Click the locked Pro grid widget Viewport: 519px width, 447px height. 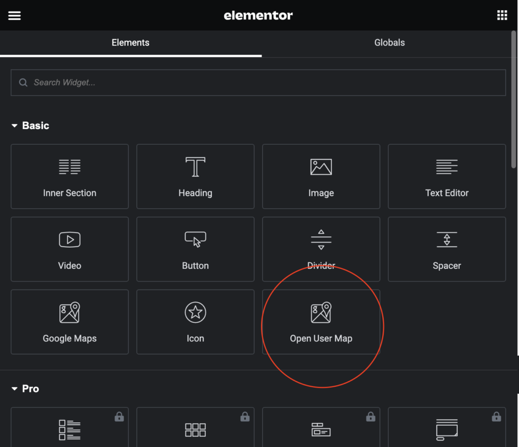tap(195, 427)
